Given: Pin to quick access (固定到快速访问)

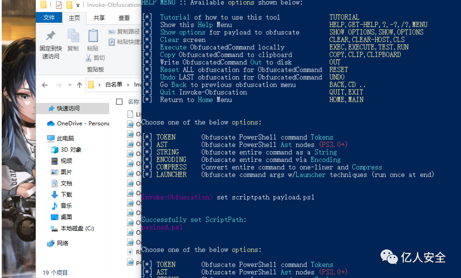Looking at the screenshot, I should point(51,45).
